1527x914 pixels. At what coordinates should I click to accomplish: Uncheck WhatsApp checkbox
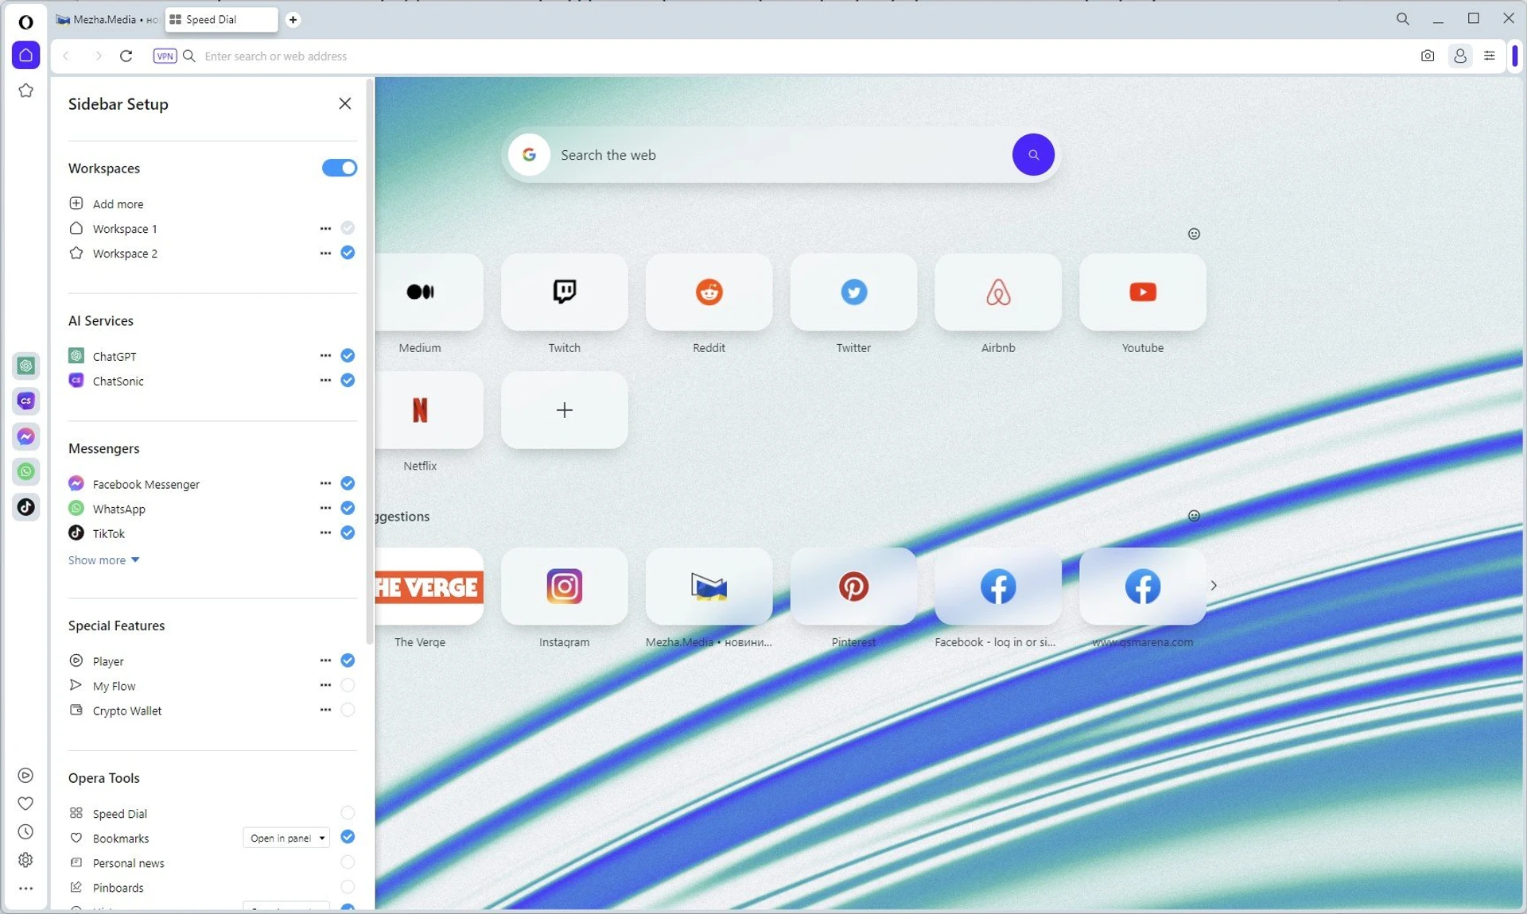click(348, 508)
